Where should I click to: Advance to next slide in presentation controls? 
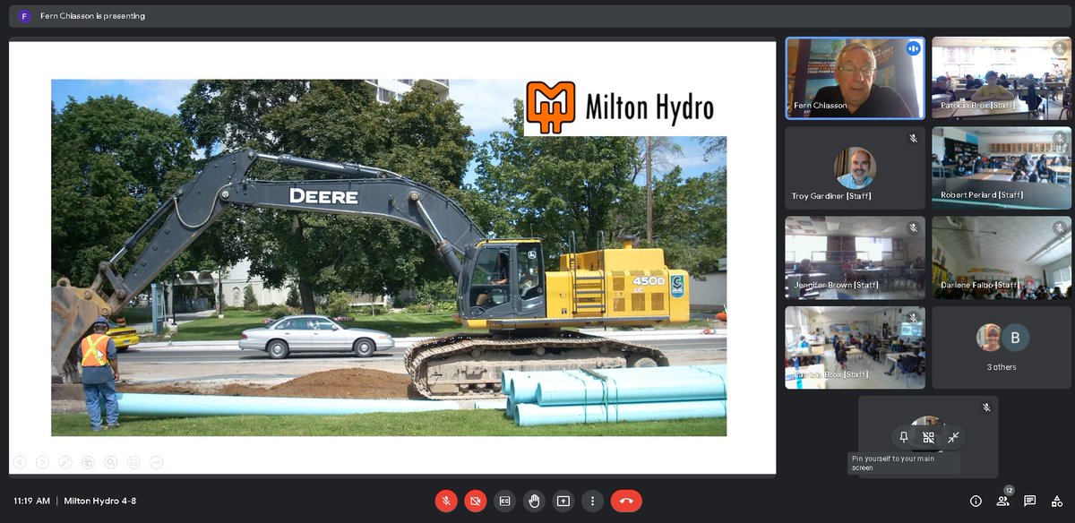pyautogui.click(x=42, y=462)
